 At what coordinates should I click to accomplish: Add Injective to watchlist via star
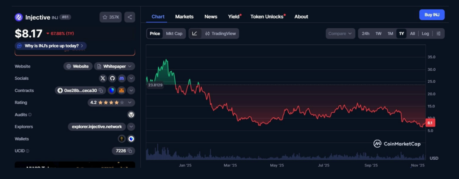click(x=111, y=17)
